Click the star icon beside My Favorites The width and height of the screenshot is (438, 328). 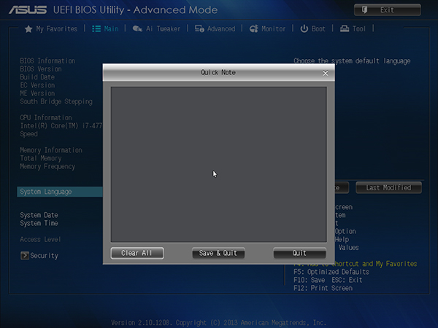coord(28,29)
